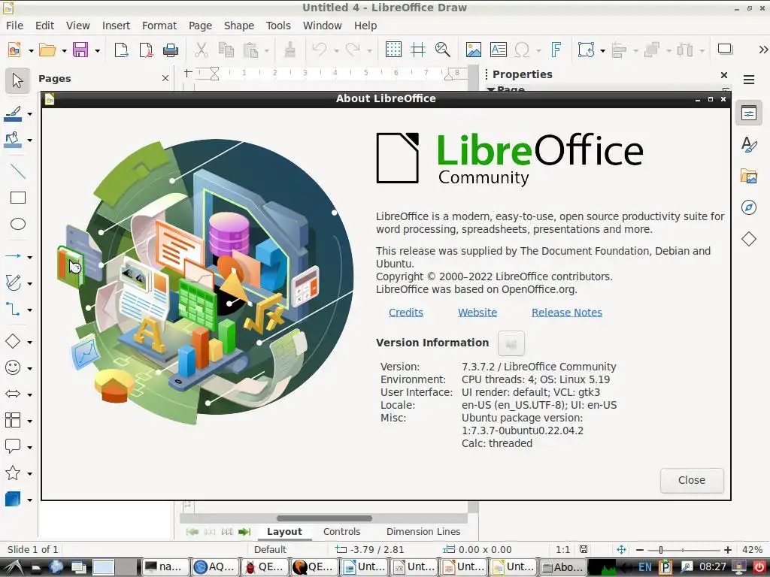Viewport: 770px width, 577px height.
Task: Open the sidebar Properties deck icon
Action: (x=749, y=113)
